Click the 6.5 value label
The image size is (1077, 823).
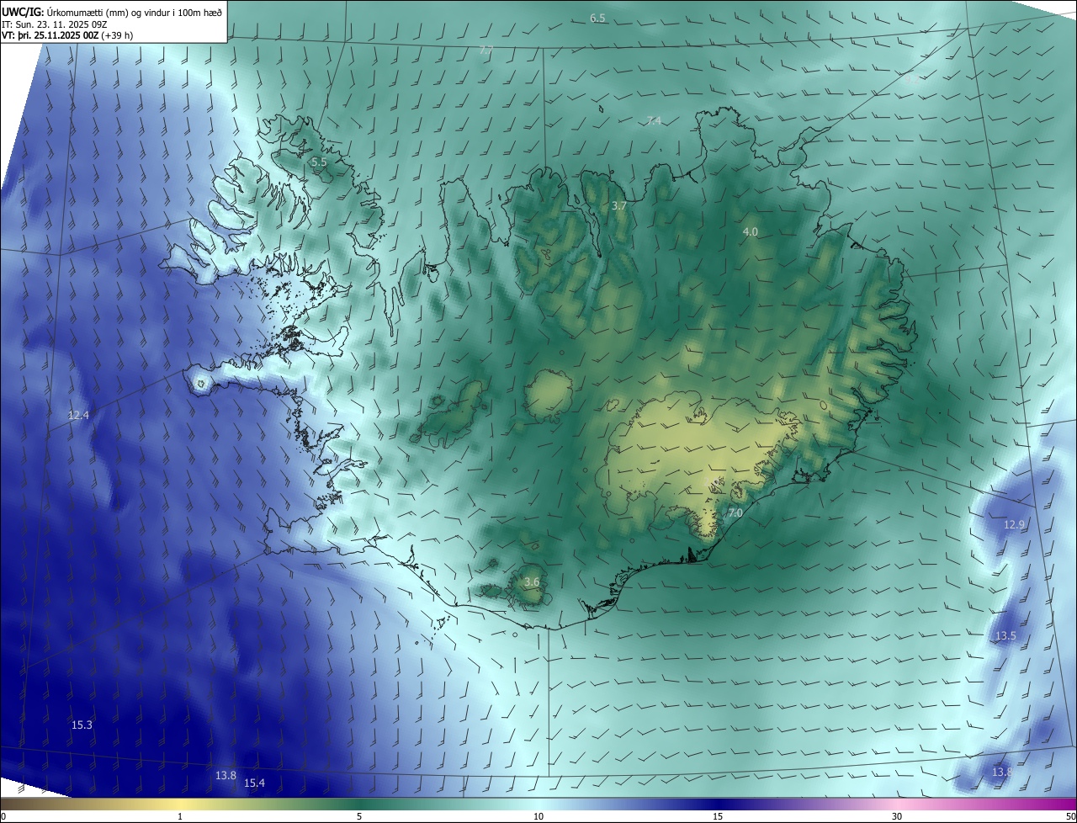click(597, 19)
